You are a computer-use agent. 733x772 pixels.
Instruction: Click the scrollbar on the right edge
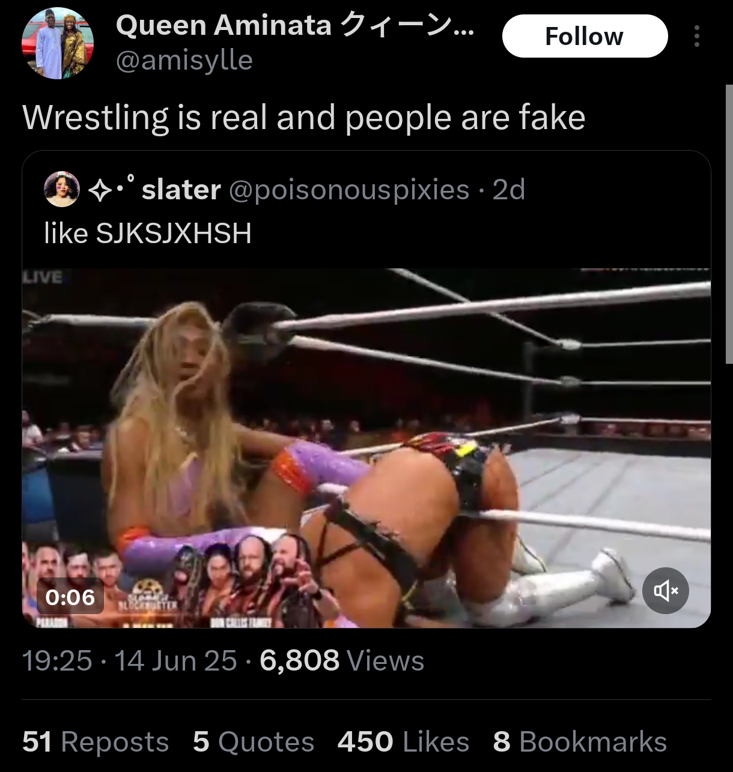click(729, 223)
